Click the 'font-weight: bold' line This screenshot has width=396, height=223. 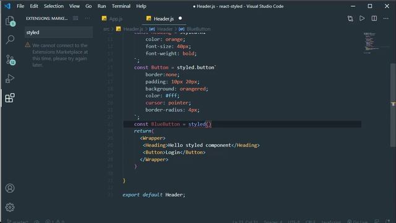(x=171, y=53)
